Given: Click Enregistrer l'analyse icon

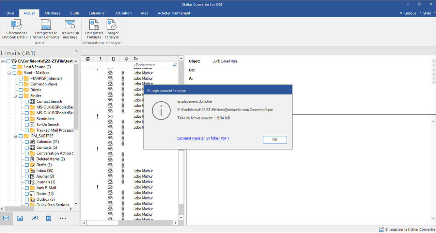Looking at the screenshot, I should pos(94,25).
